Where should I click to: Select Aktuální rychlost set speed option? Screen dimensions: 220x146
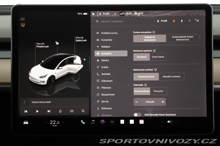click(171, 77)
